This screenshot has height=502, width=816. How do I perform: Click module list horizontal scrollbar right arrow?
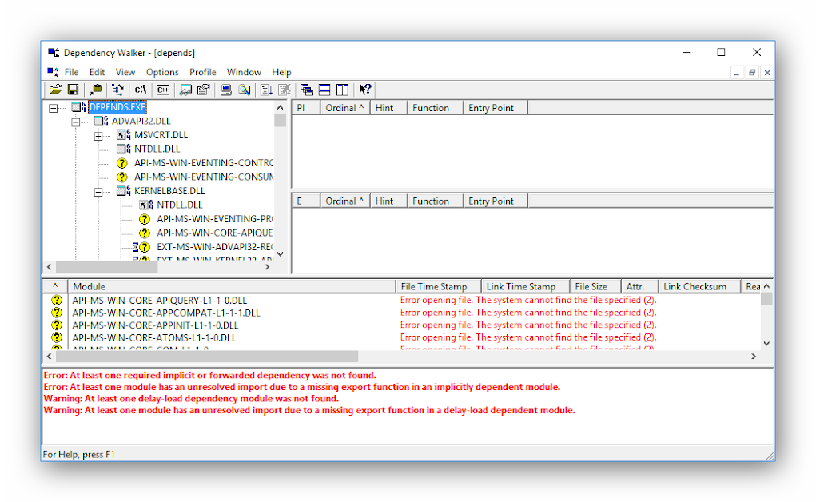754,357
